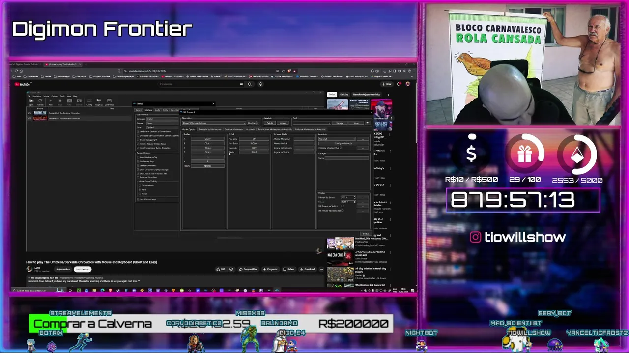This screenshot has height=353, width=629.
Task: Dislike the video with thumbs down
Action: pos(231,269)
